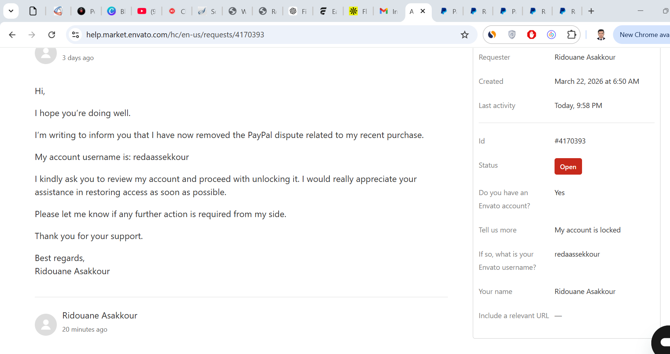670x354 pixels.
Task: Expand the tab search dropdown
Action: pyautogui.click(x=11, y=11)
